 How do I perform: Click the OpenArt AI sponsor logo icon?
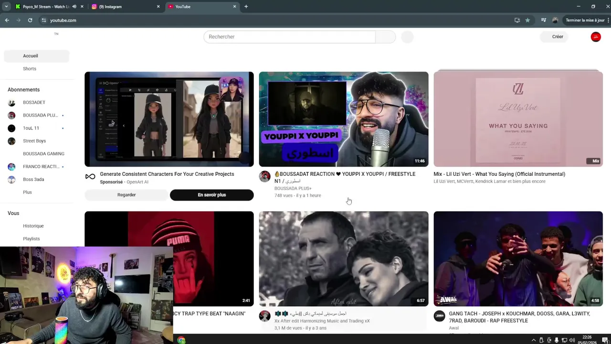pyautogui.click(x=90, y=177)
